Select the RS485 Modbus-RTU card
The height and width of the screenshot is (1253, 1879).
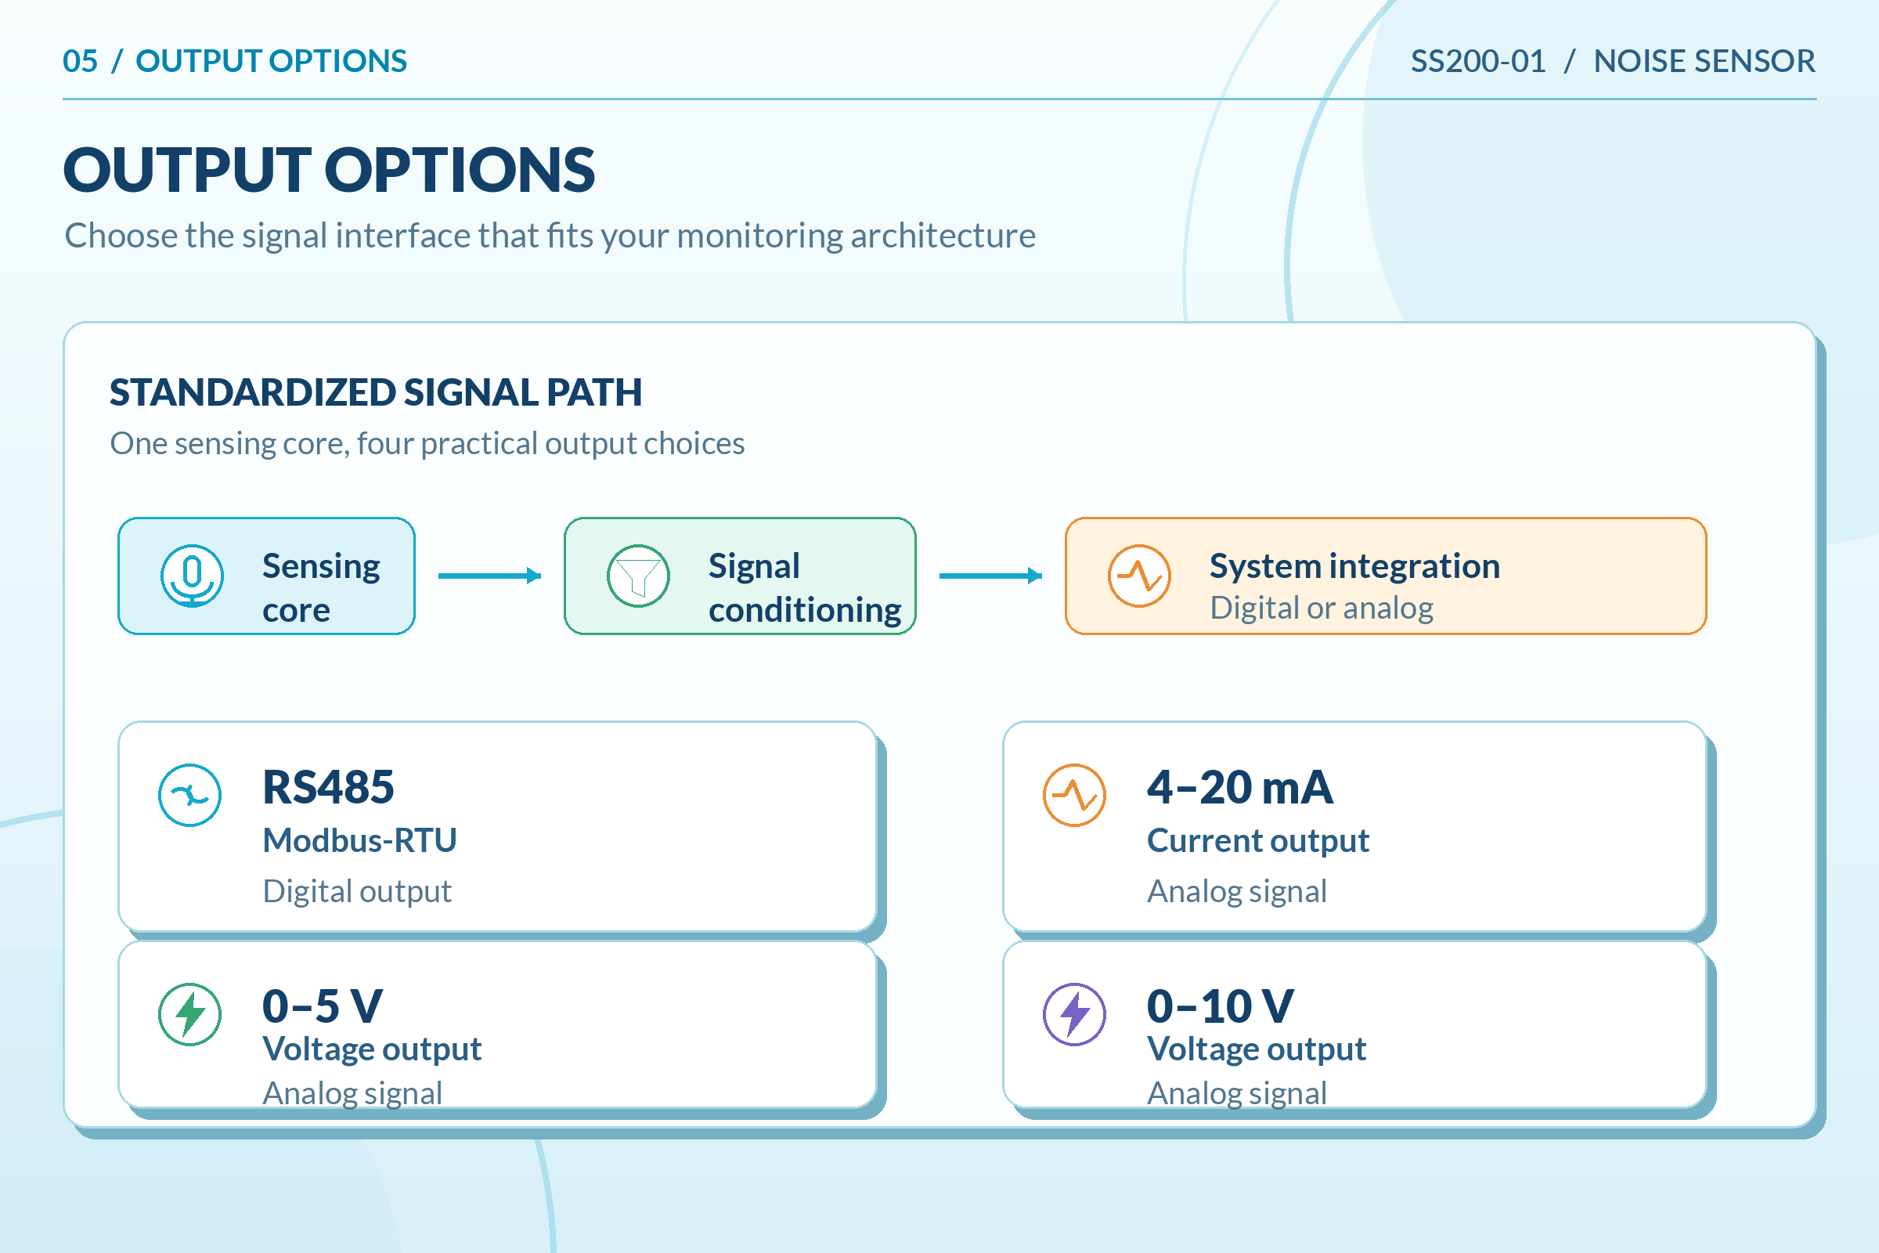(498, 826)
